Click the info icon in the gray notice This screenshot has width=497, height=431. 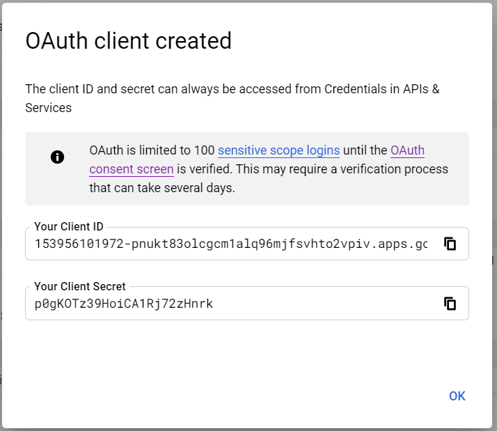pos(57,157)
